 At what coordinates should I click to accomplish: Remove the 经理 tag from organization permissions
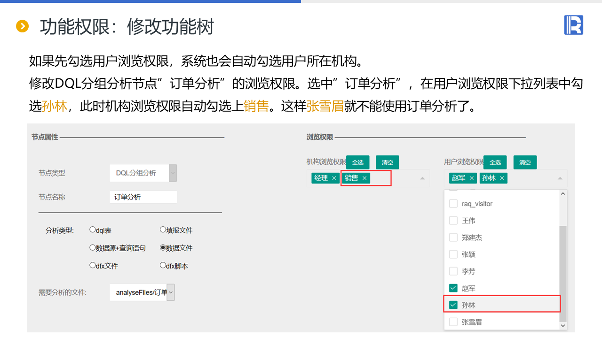pos(334,178)
